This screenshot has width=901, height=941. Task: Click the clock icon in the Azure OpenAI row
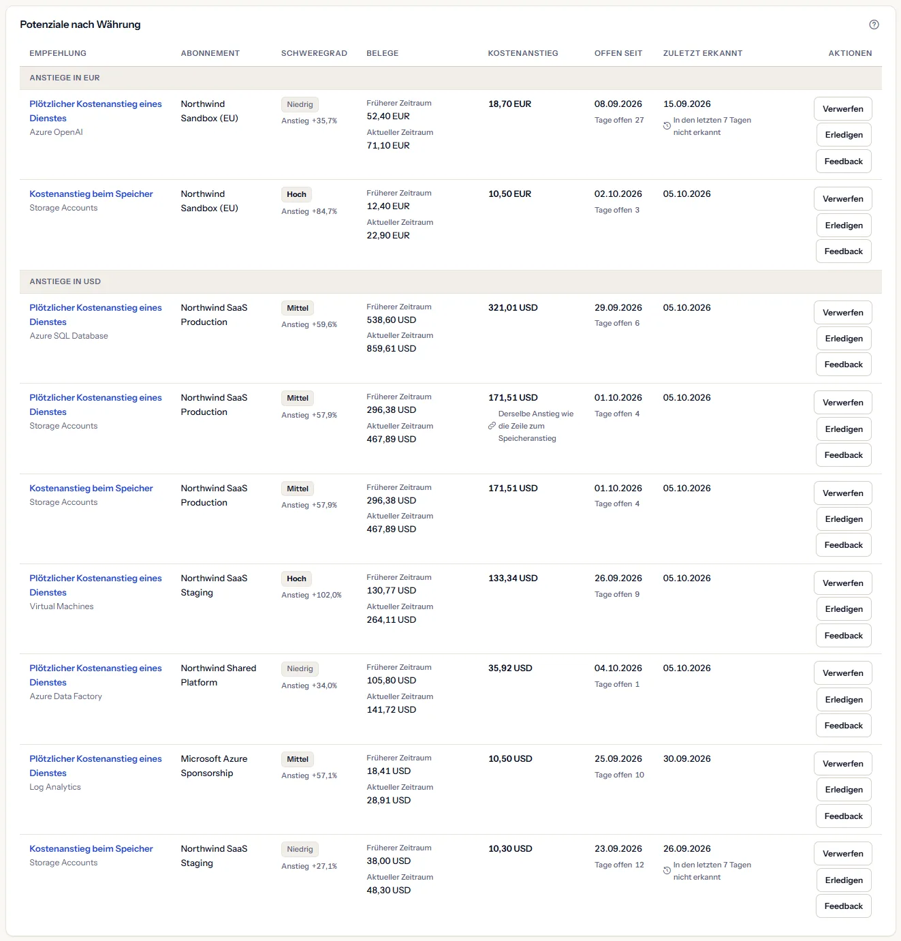pyautogui.click(x=667, y=126)
